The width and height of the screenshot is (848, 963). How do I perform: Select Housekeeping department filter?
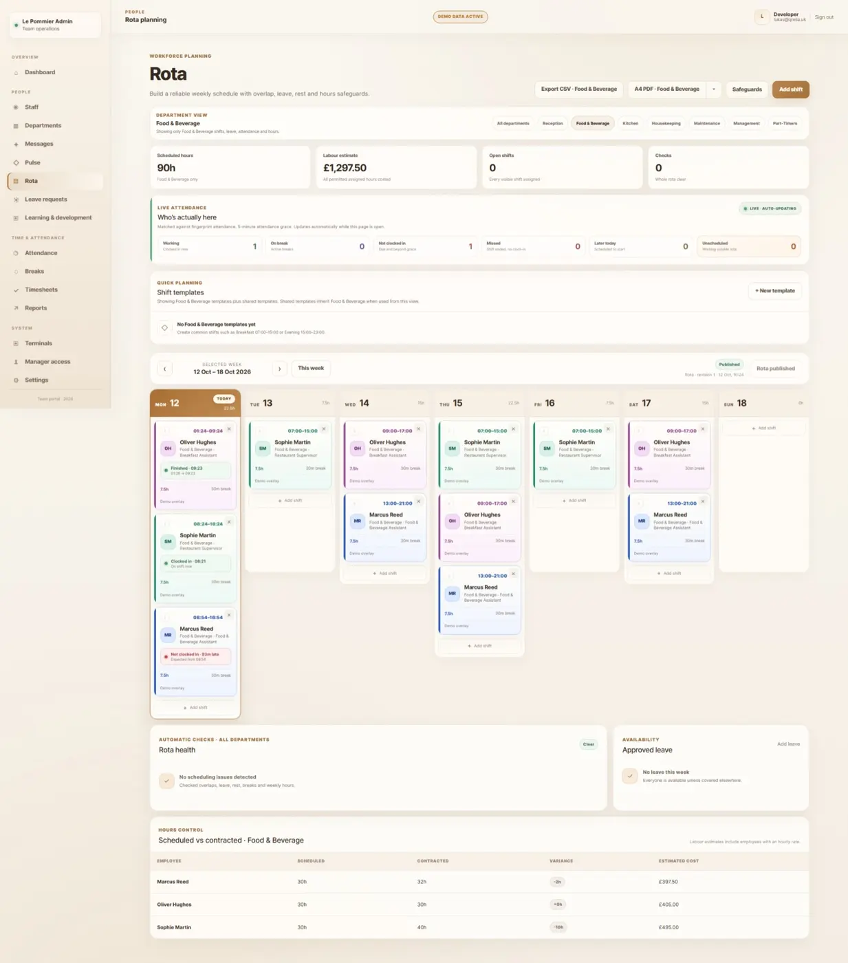[666, 124]
